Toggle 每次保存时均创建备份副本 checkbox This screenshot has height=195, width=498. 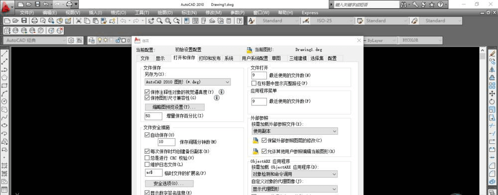pyautogui.click(x=147, y=152)
